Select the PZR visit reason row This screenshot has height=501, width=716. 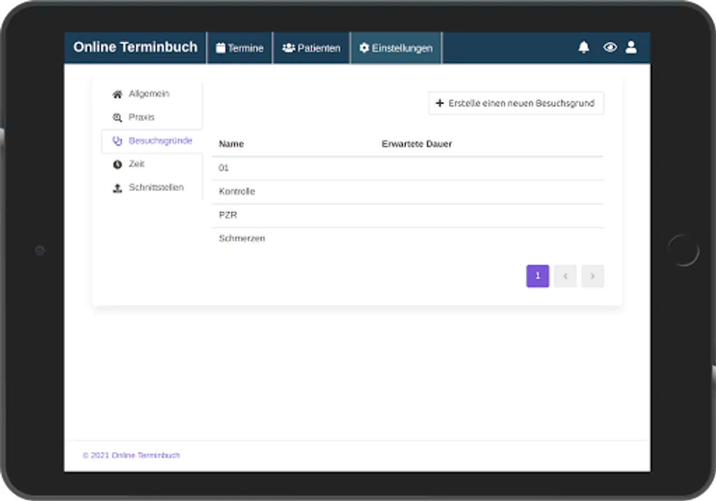(x=407, y=215)
